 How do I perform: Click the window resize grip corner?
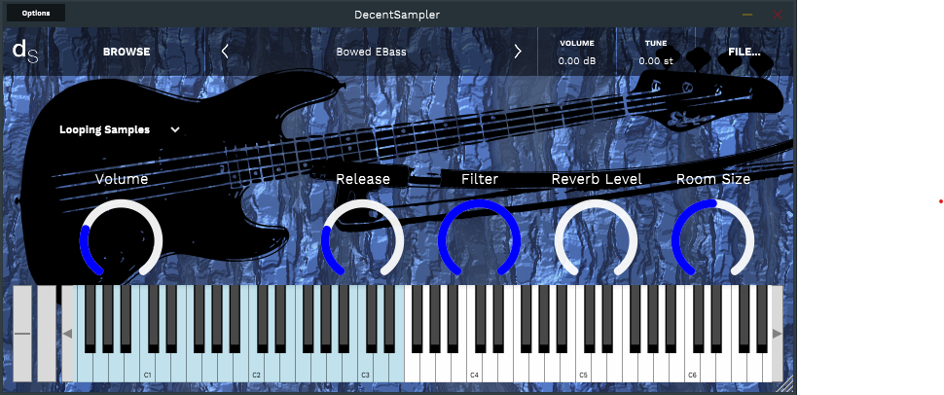787,384
